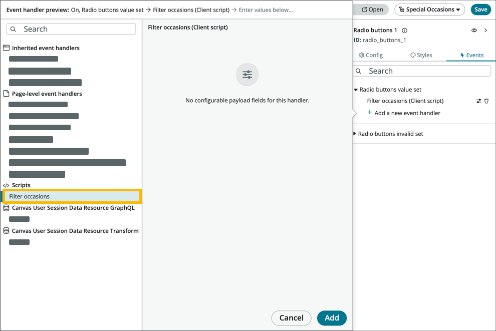Switch to the Config tab

373,55
